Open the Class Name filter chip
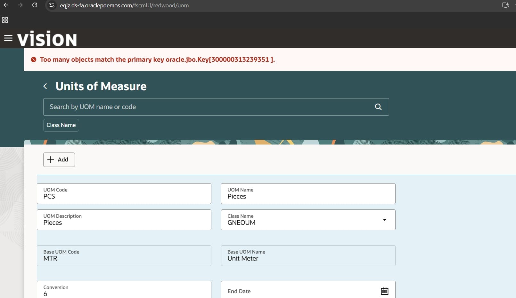Viewport: 516px width, 298px height. [61, 125]
